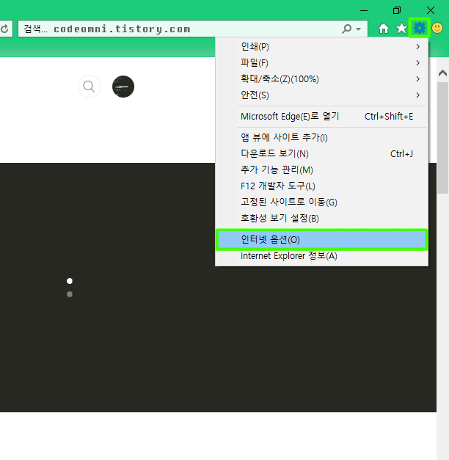The image size is (449, 460).
Task: Open the Tools gear icon menu
Action: 420,28
